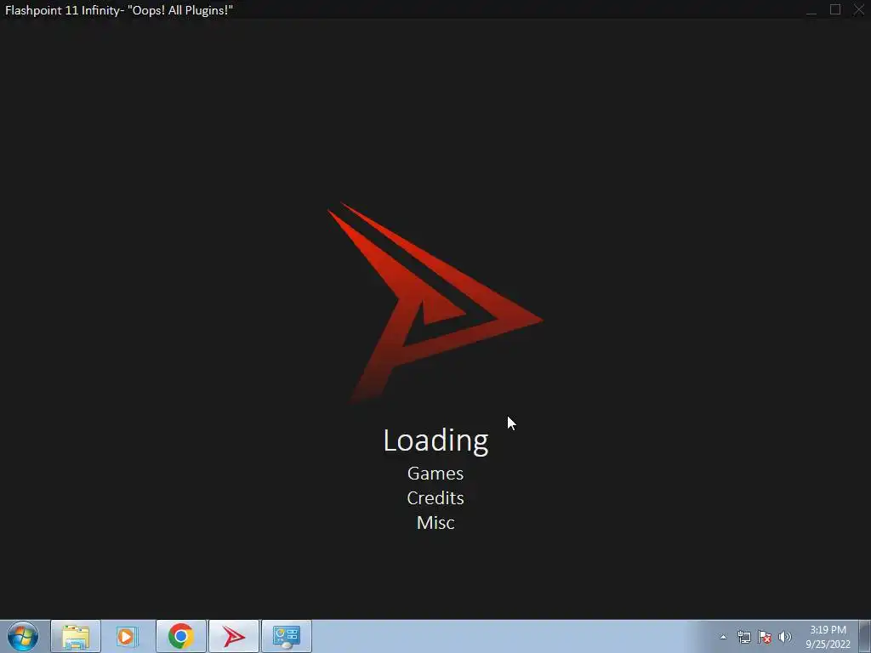Select the Flashpoint taskbar button
The height and width of the screenshot is (653, 871).
[x=234, y=636]
